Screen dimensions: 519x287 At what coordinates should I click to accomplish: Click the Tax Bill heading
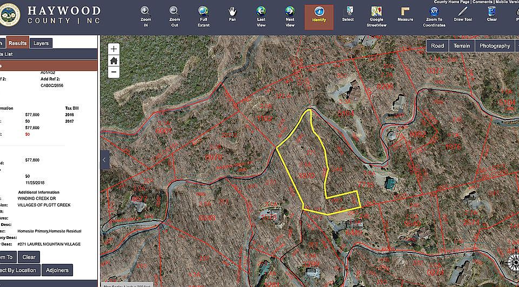[72, 108]
